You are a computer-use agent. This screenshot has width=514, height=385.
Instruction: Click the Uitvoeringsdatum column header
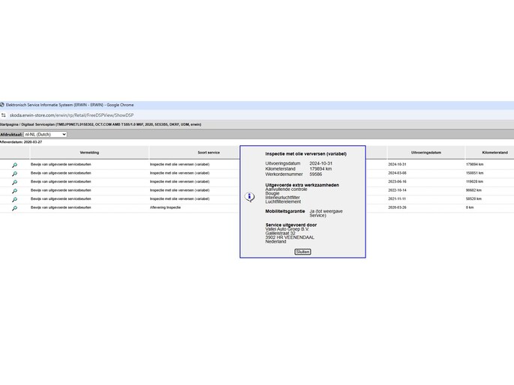(425, 153)
